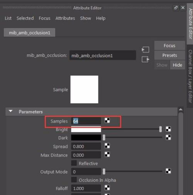Click the Focus button
The width and height of the screenshot is (193, 195).
click(x=169, y=45)
